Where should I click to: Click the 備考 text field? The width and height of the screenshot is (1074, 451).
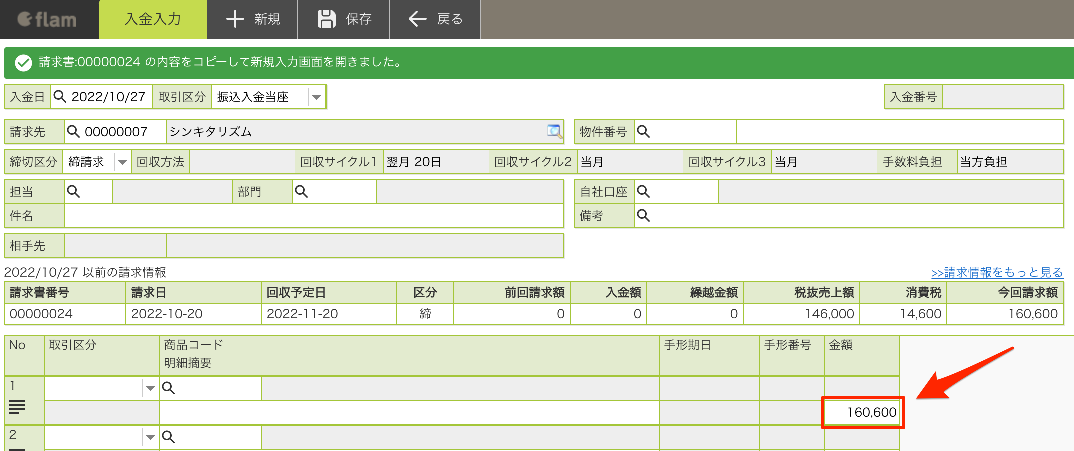pos(857,216)
